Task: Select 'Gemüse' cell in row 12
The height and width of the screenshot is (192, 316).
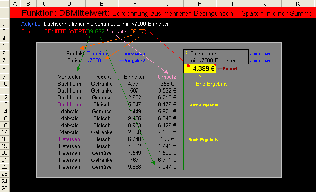Action: pos(102,97)
